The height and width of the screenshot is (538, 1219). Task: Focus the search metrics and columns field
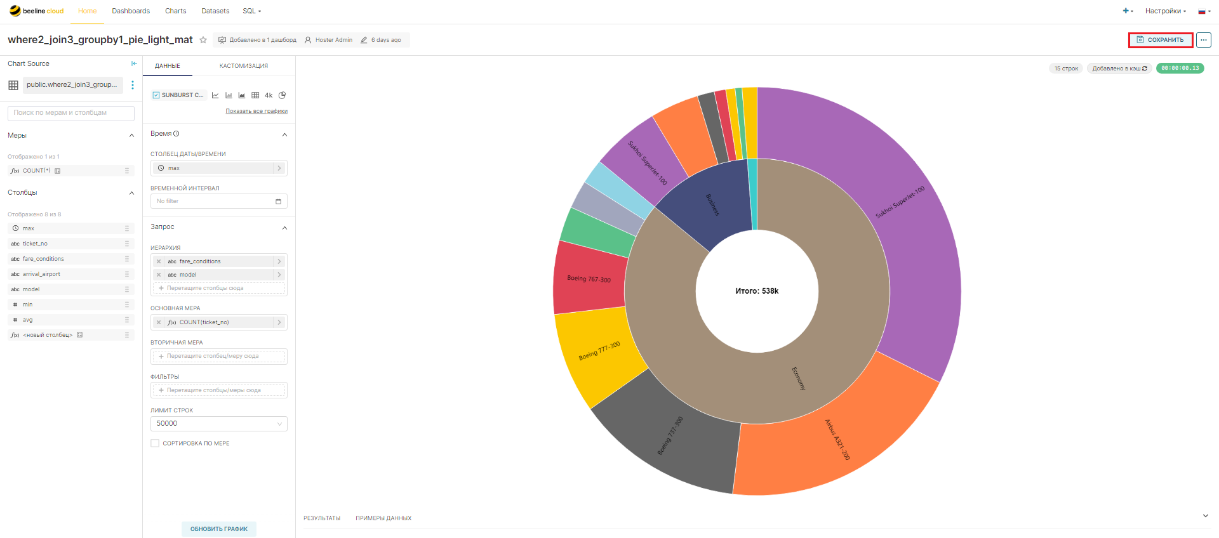(71, 113)
